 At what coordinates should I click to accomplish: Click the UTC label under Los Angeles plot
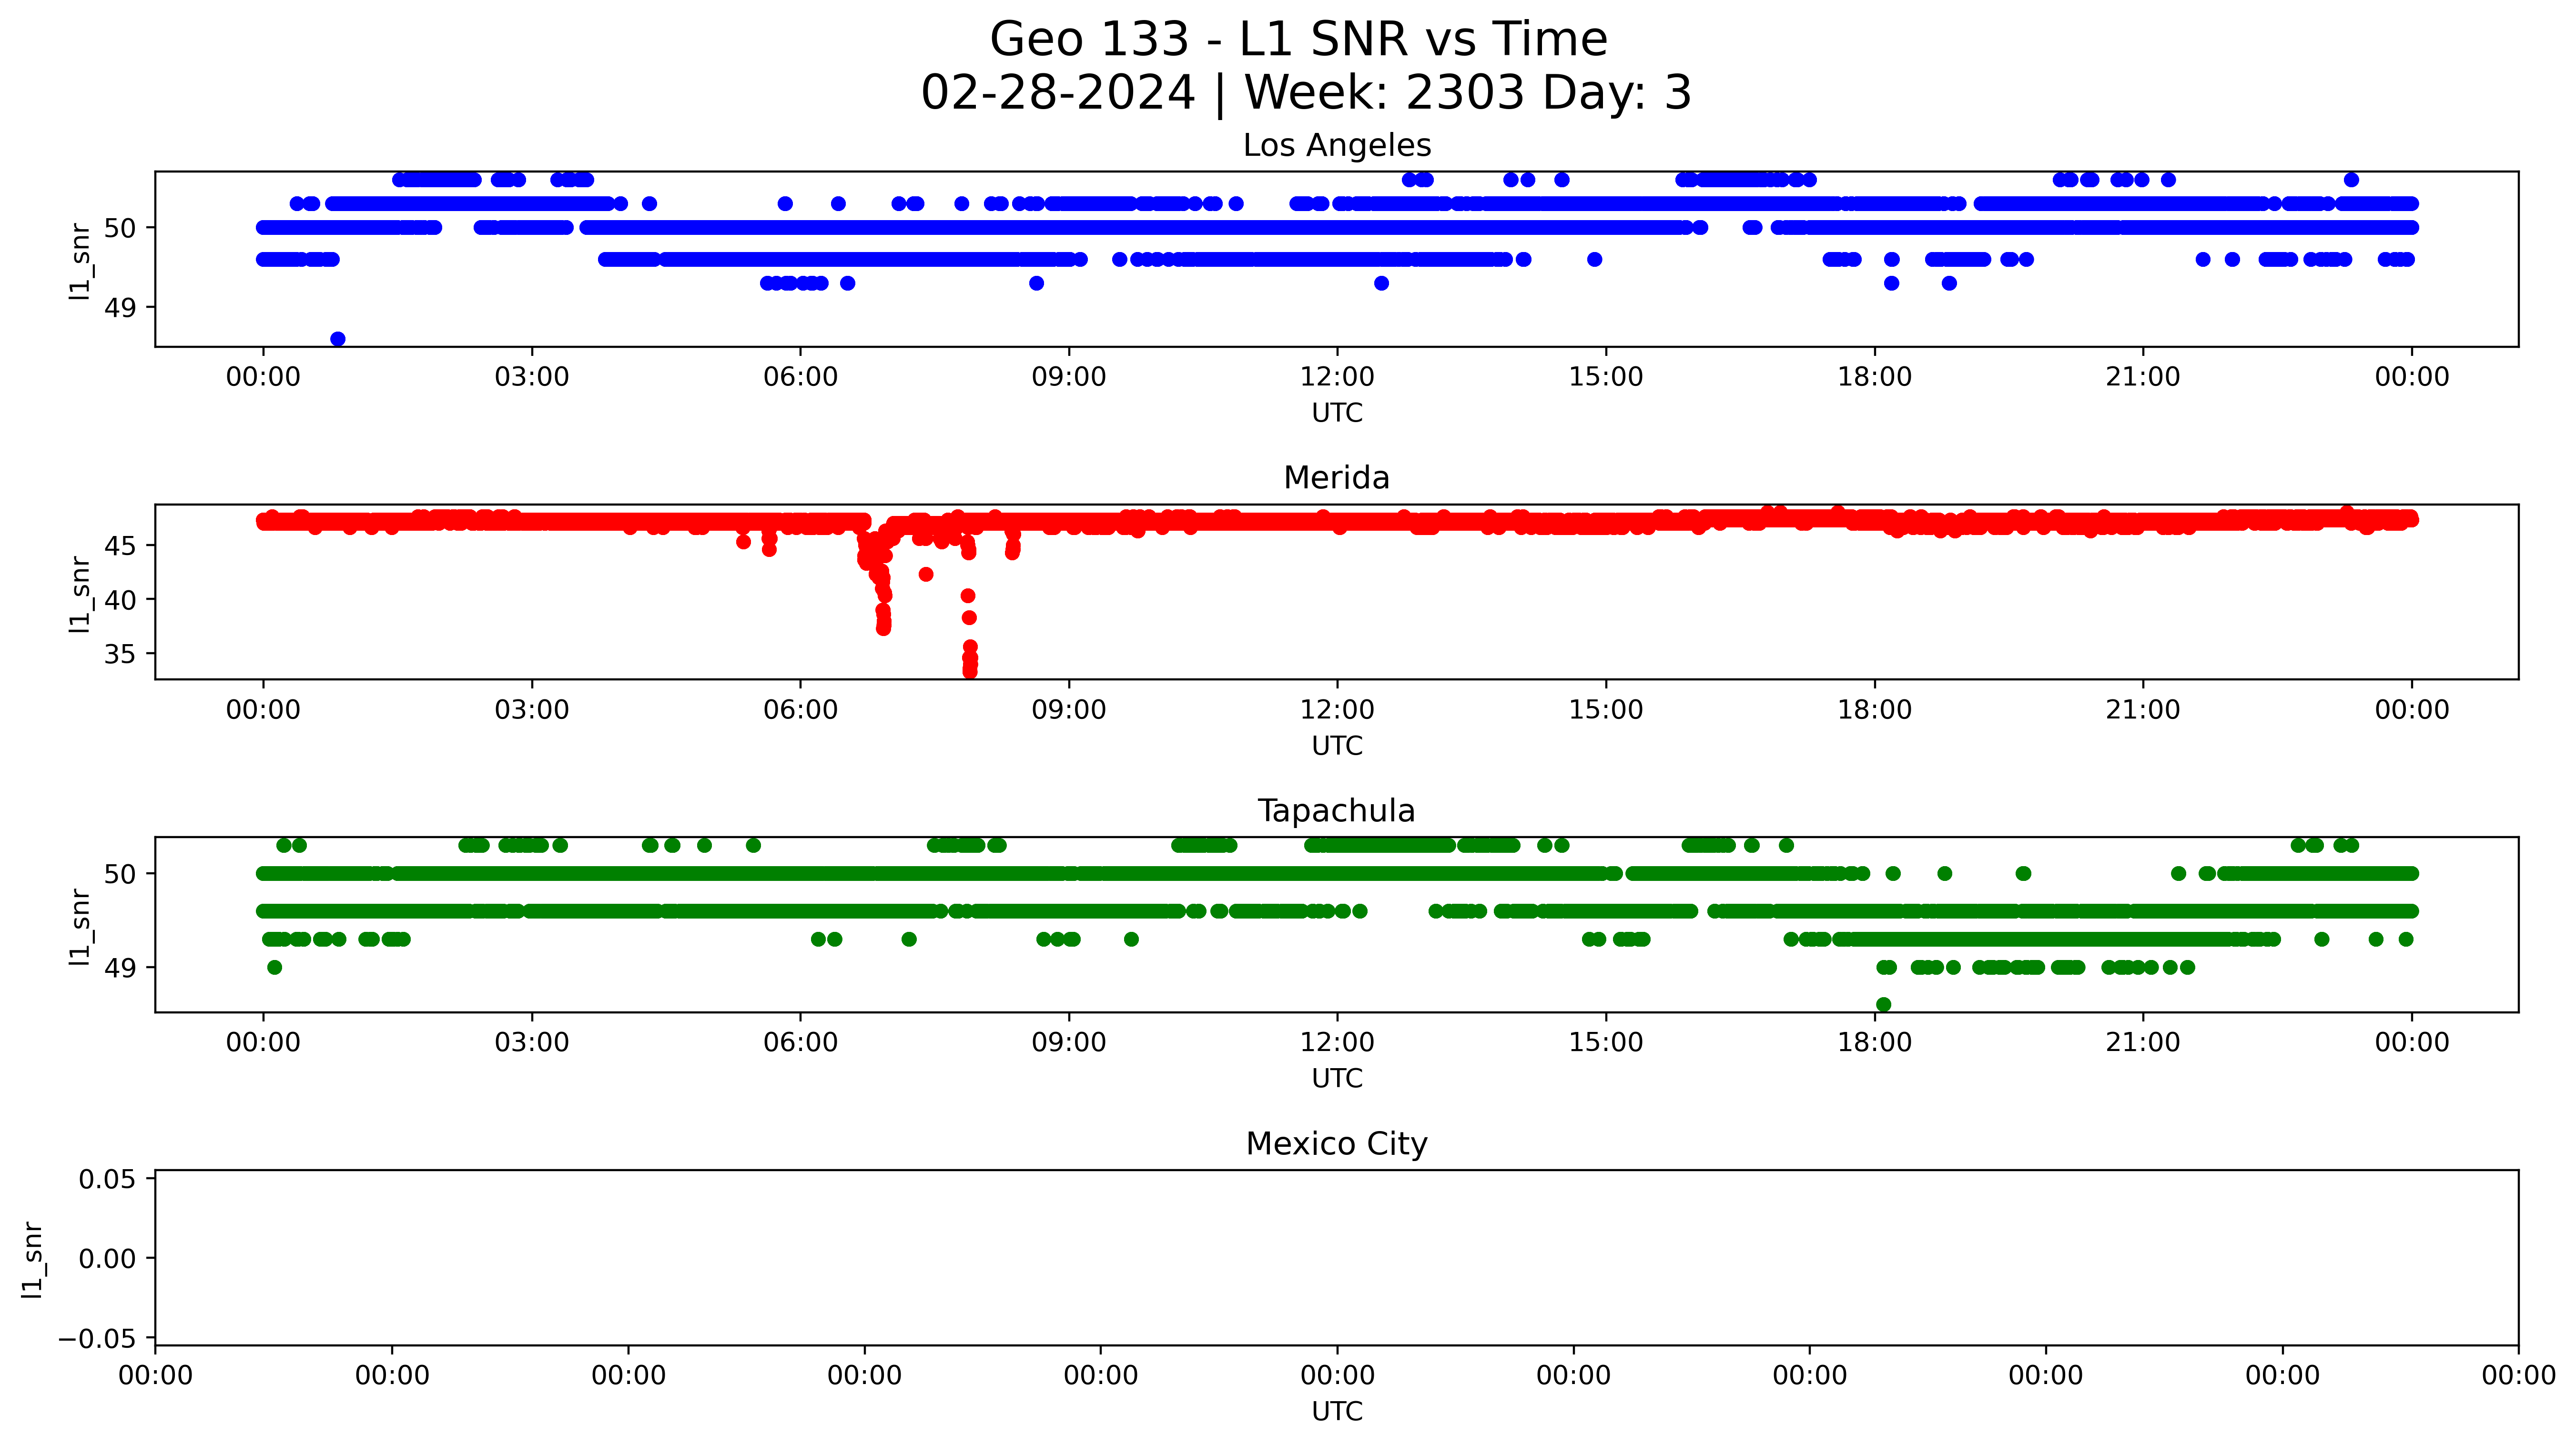tap(1337, 413)
